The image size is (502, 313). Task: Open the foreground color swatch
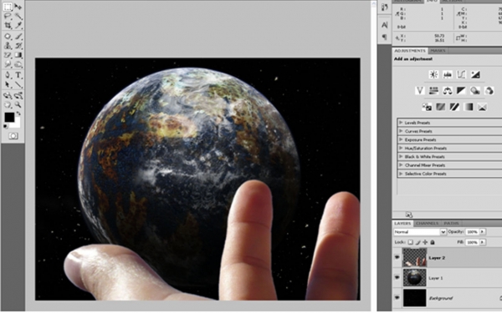9,117
